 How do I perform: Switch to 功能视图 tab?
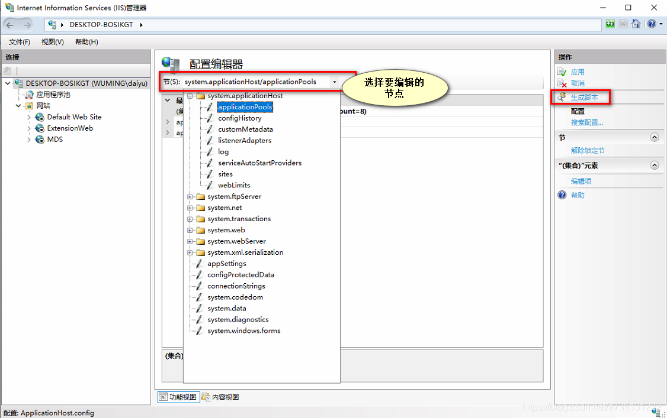coord(179,397)
